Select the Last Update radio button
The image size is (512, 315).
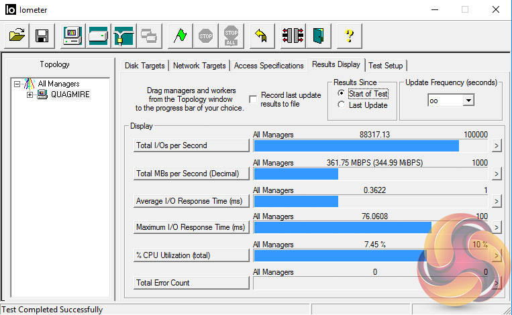tap(342, 105)
